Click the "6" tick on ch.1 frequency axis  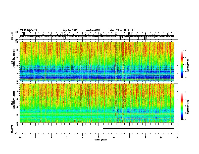(x=17, y=58)
